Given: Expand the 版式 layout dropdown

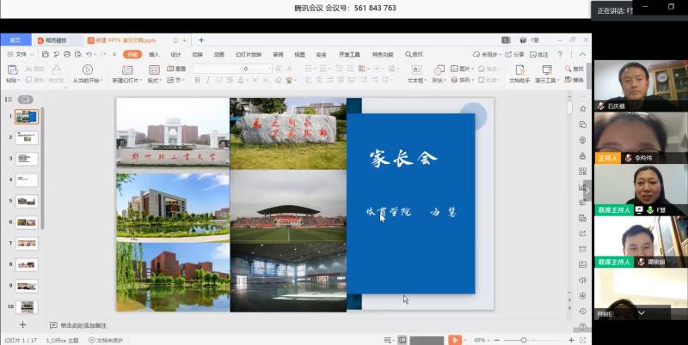Looking at the screenshot, I should click(x=154, y=80).
